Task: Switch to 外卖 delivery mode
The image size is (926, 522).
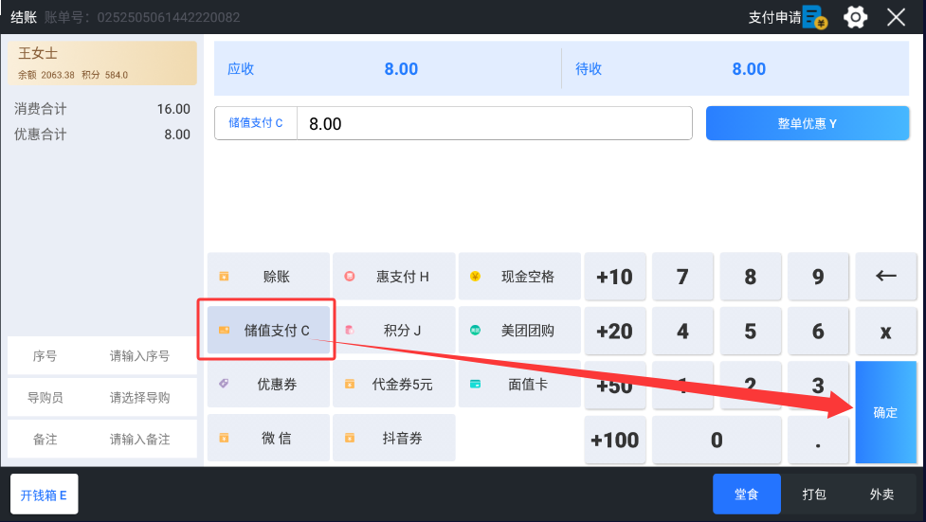Action: (x=881, y=495)
